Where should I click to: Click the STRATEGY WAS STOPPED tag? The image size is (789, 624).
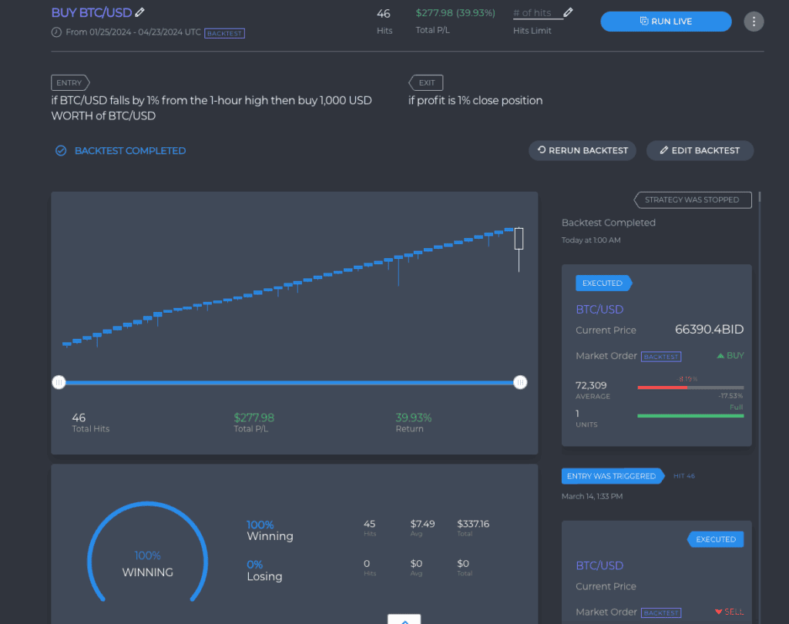click(x=693, y=200)
